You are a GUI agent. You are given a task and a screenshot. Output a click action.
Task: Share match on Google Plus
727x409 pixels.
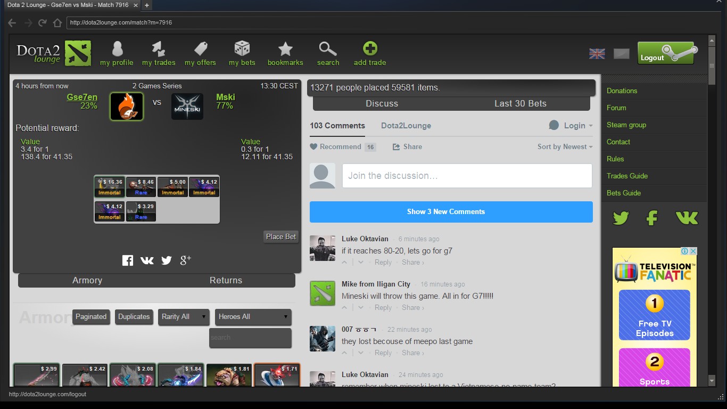[186, 260]
